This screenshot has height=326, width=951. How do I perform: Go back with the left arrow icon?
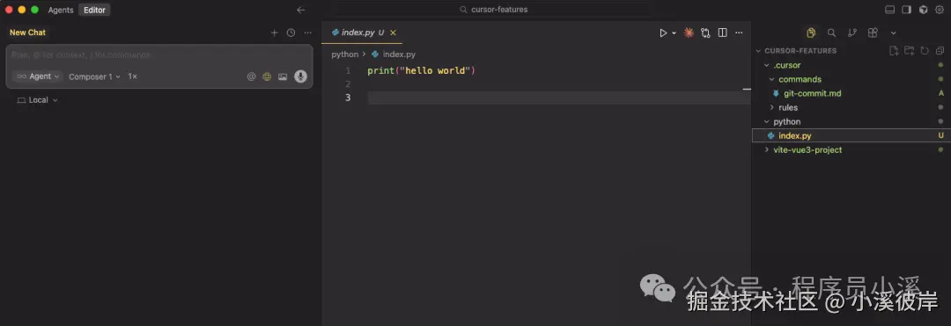[301, 10]
